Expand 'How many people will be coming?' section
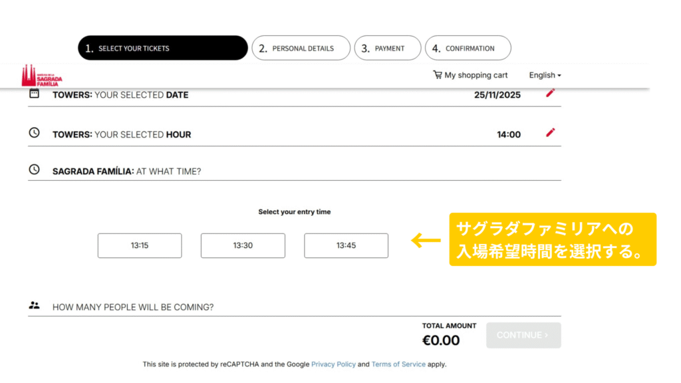This screenshot has width=681, height=383. click(133, 307)
